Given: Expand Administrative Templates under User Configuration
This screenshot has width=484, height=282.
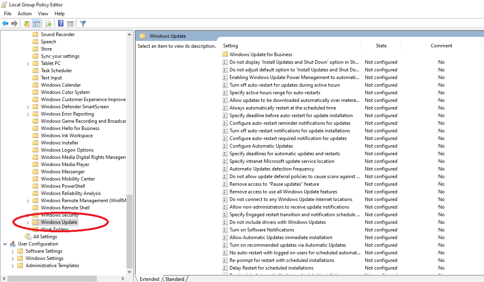Looking at the screenshot, I should (12, 266).
